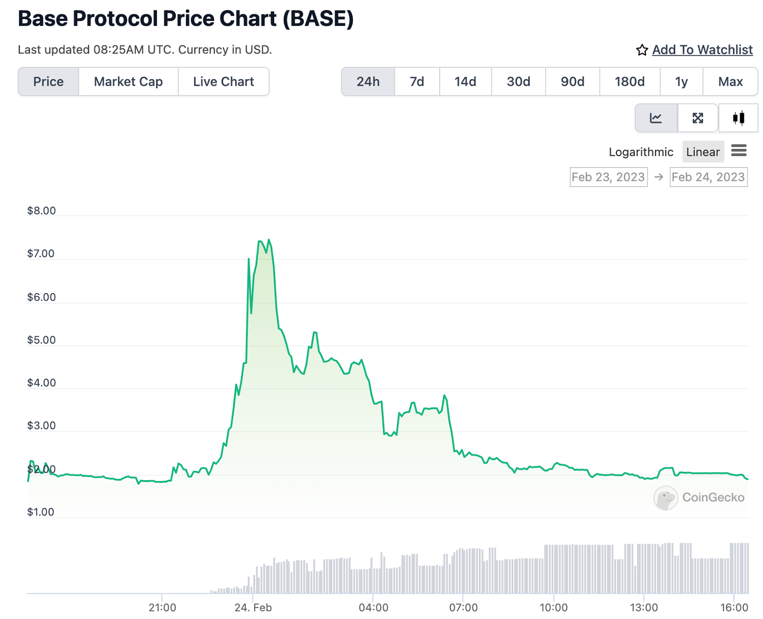Open the Feb 23, 2023 start date picker
Image resolution: width=763 pixels, height=619 pixels.
click(x=608, y=177)
